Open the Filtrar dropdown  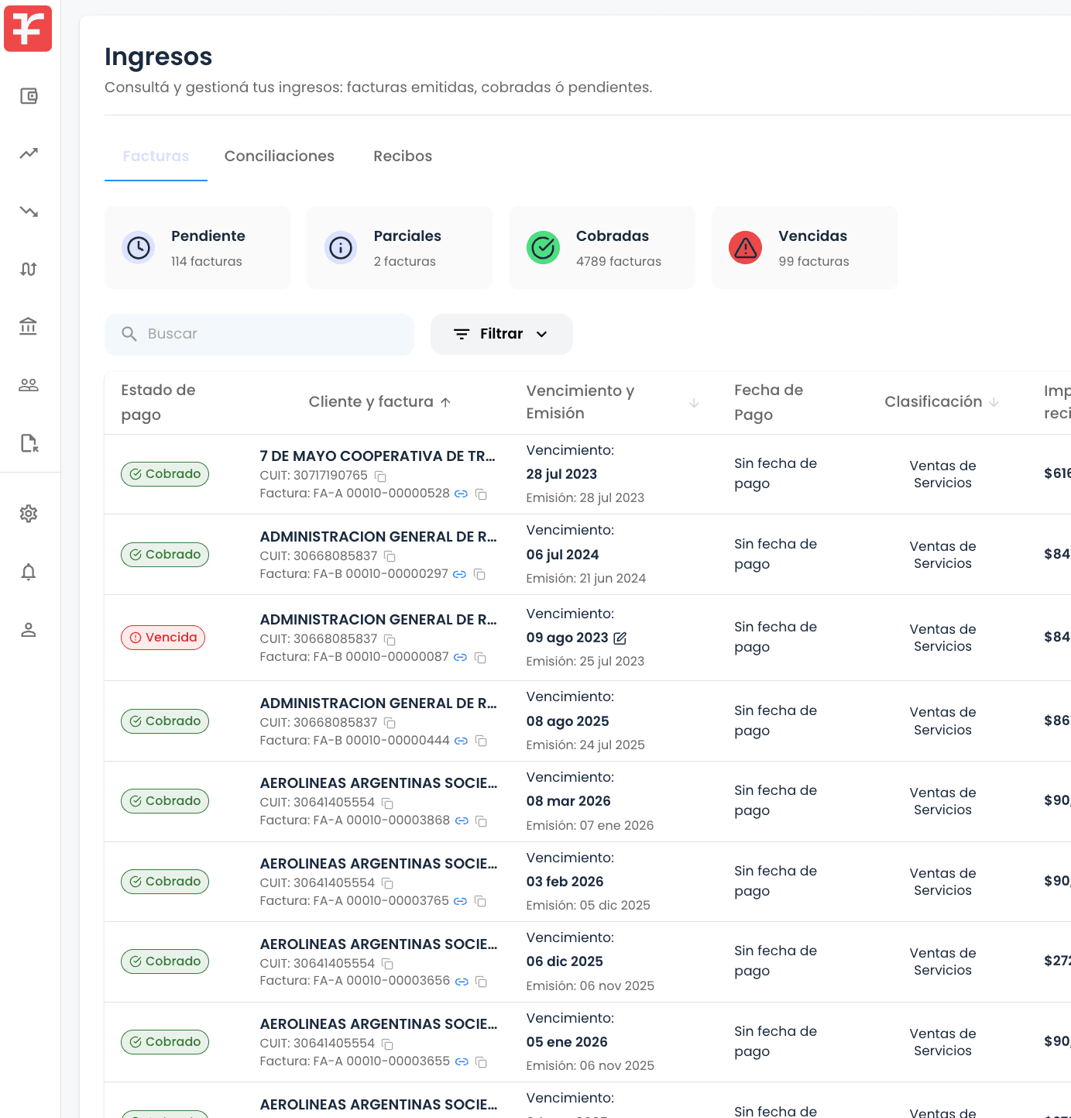501,334
